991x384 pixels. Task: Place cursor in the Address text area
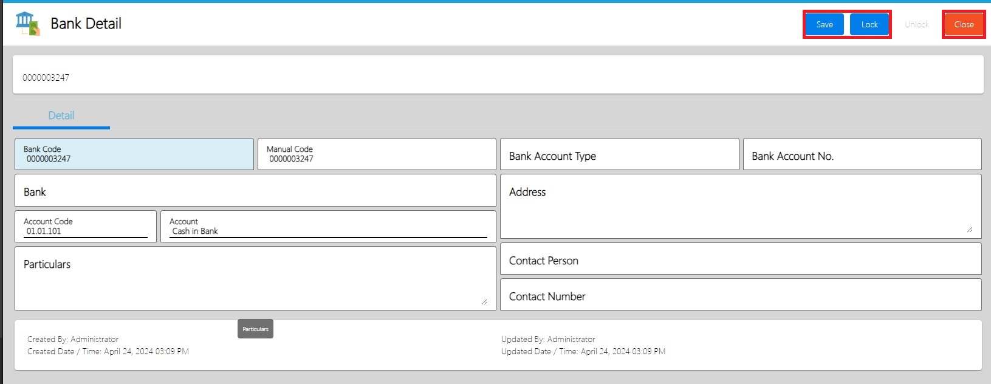(740, 210)
